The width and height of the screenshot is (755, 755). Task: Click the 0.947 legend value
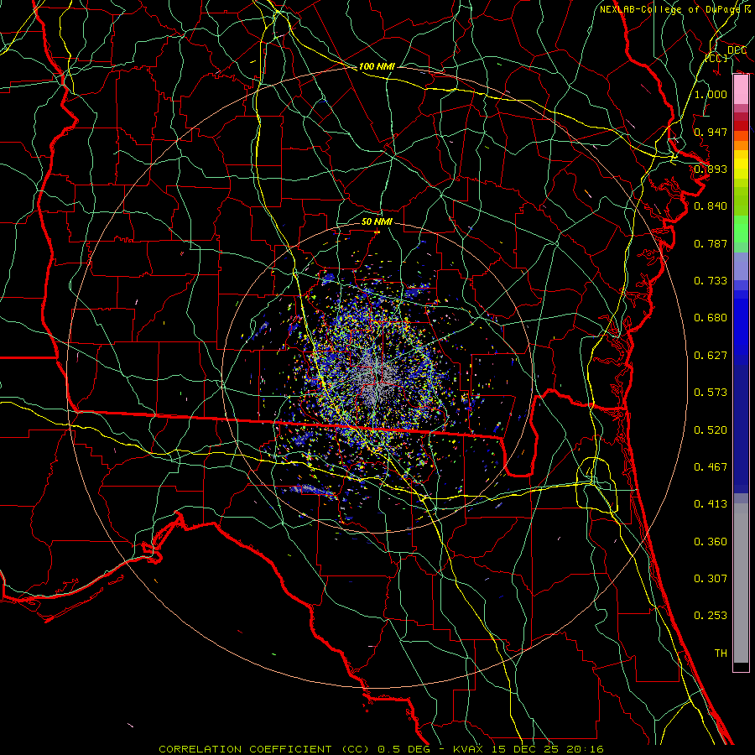[711, 132]
